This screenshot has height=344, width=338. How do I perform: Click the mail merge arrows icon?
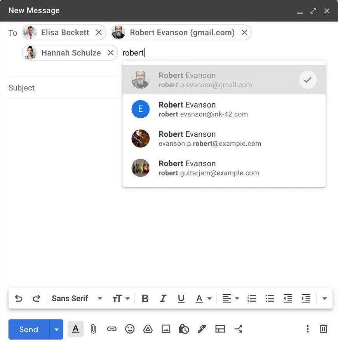238,329
